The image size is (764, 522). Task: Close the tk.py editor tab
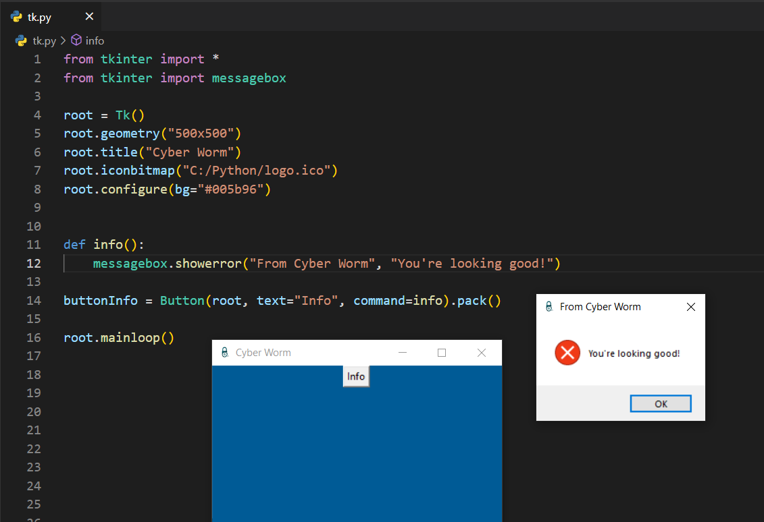(89, 17)
